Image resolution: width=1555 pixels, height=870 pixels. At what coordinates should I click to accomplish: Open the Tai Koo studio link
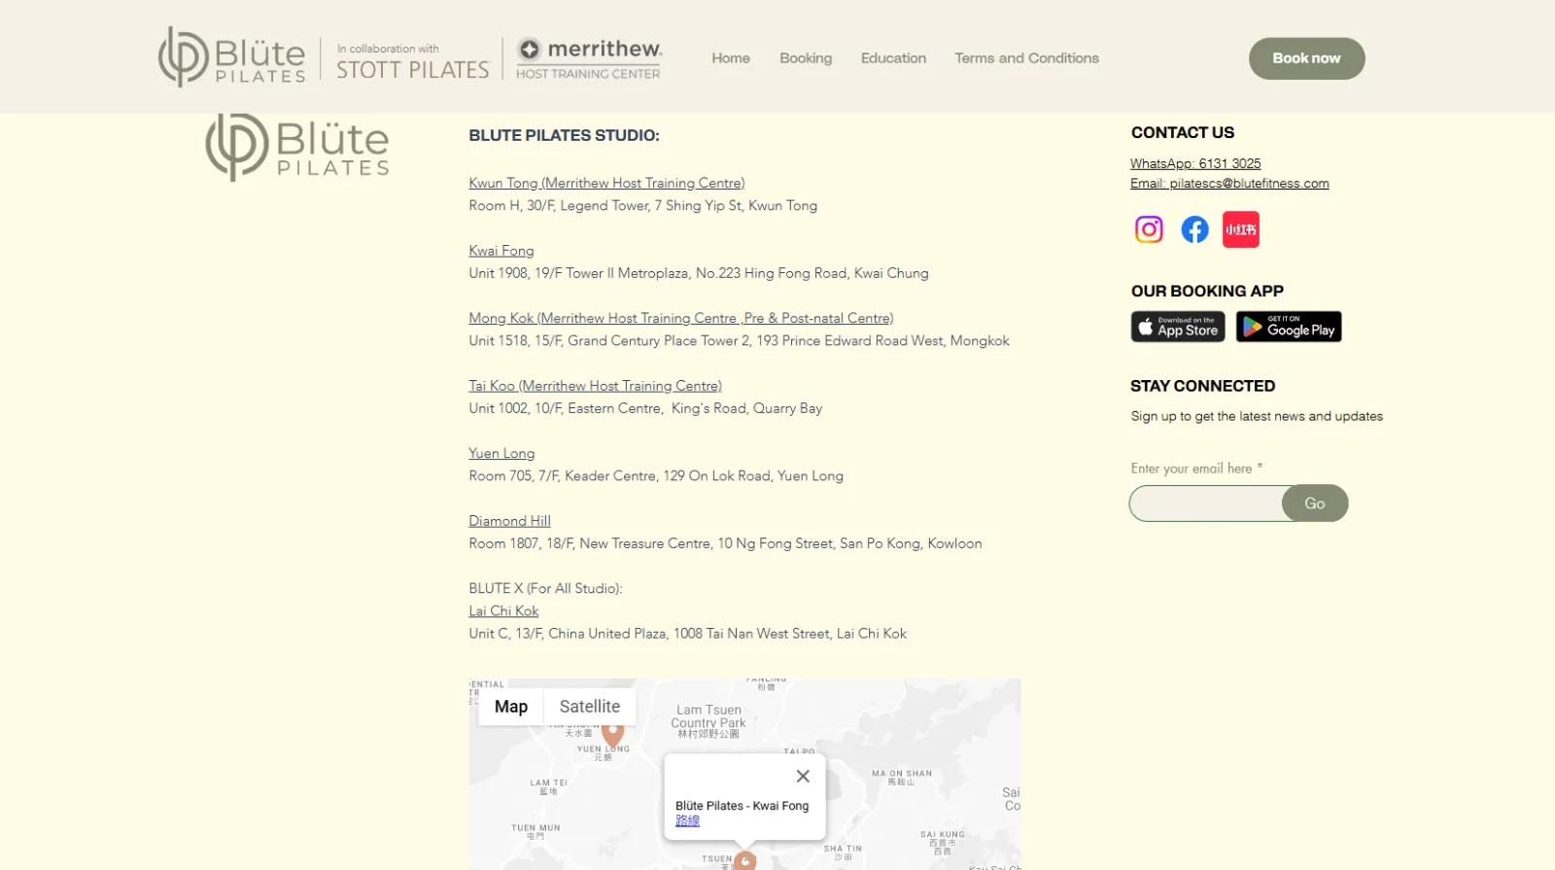(595, 386)
